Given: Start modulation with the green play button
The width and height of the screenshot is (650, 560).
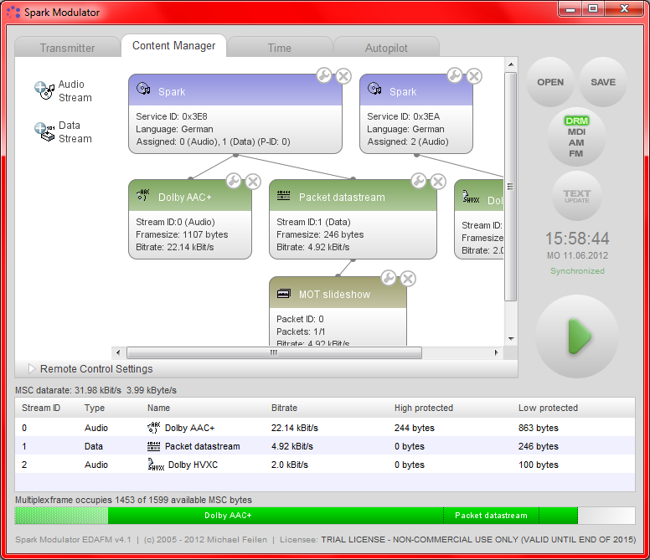Looking at the screenshot, I should point(577,337).
